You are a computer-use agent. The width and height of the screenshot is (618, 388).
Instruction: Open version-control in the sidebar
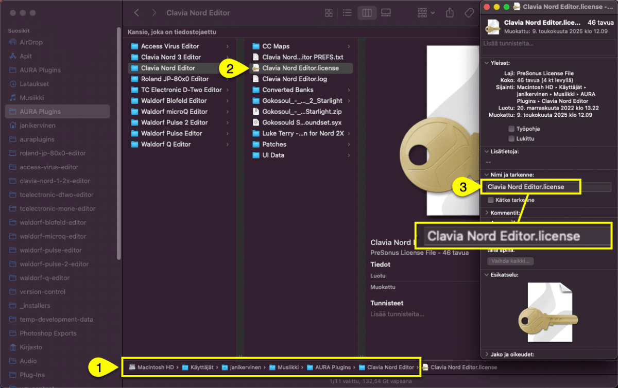pyautogui.click(x=43, y=292)
